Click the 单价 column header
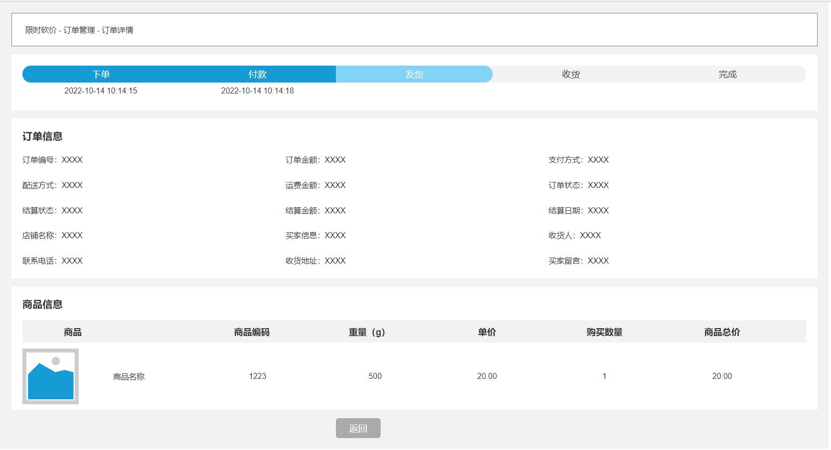Screen dimensions: 831x450 pyautogui.click(x=487, y=332)
